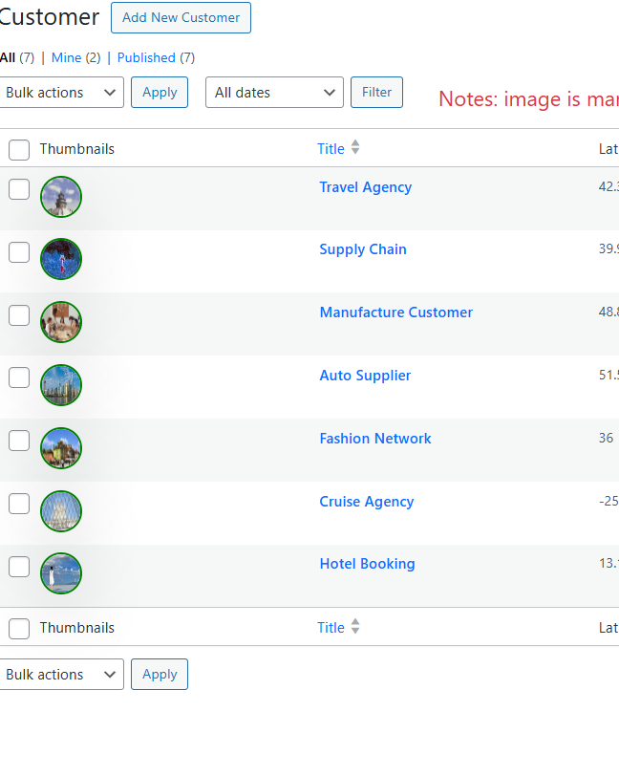
Task: Click the sort arrows beside the top Title header
Action: pyautogui.click(x=355, y=148)
